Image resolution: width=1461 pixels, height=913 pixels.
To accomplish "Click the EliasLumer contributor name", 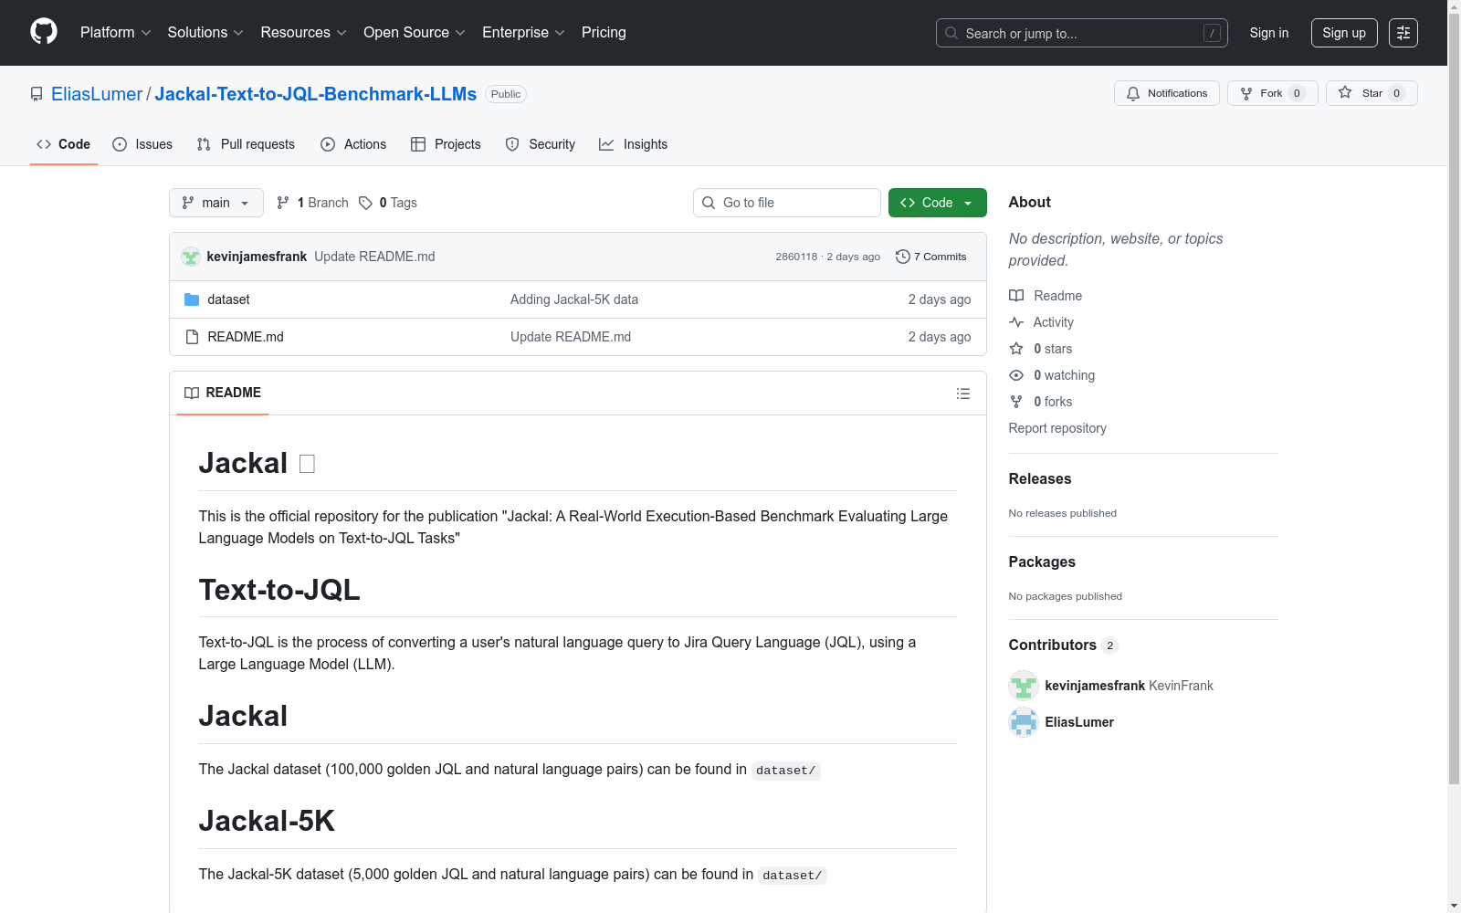I will [1079, 722].
